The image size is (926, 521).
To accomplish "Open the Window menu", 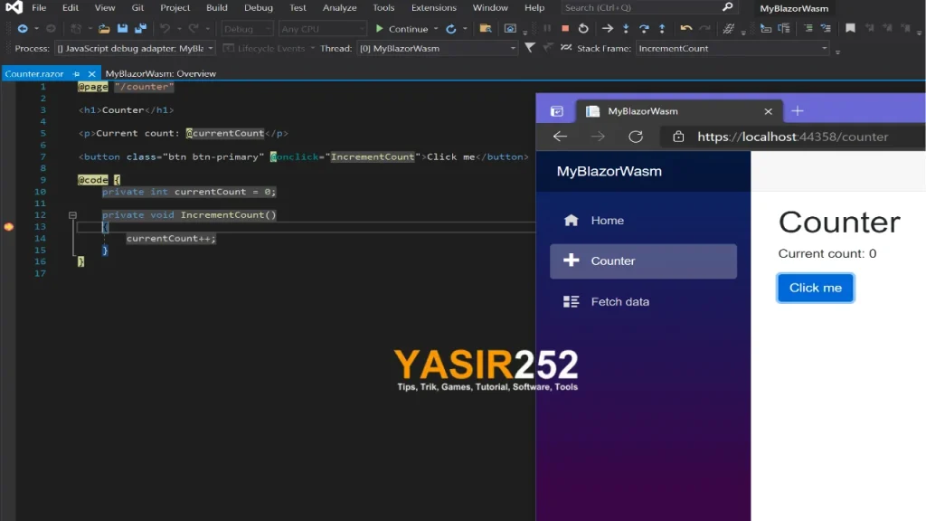I will (x=490, y=7).
